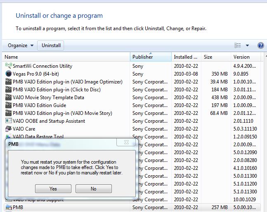Click the version 2.01.1110 cell

[243, 121]
